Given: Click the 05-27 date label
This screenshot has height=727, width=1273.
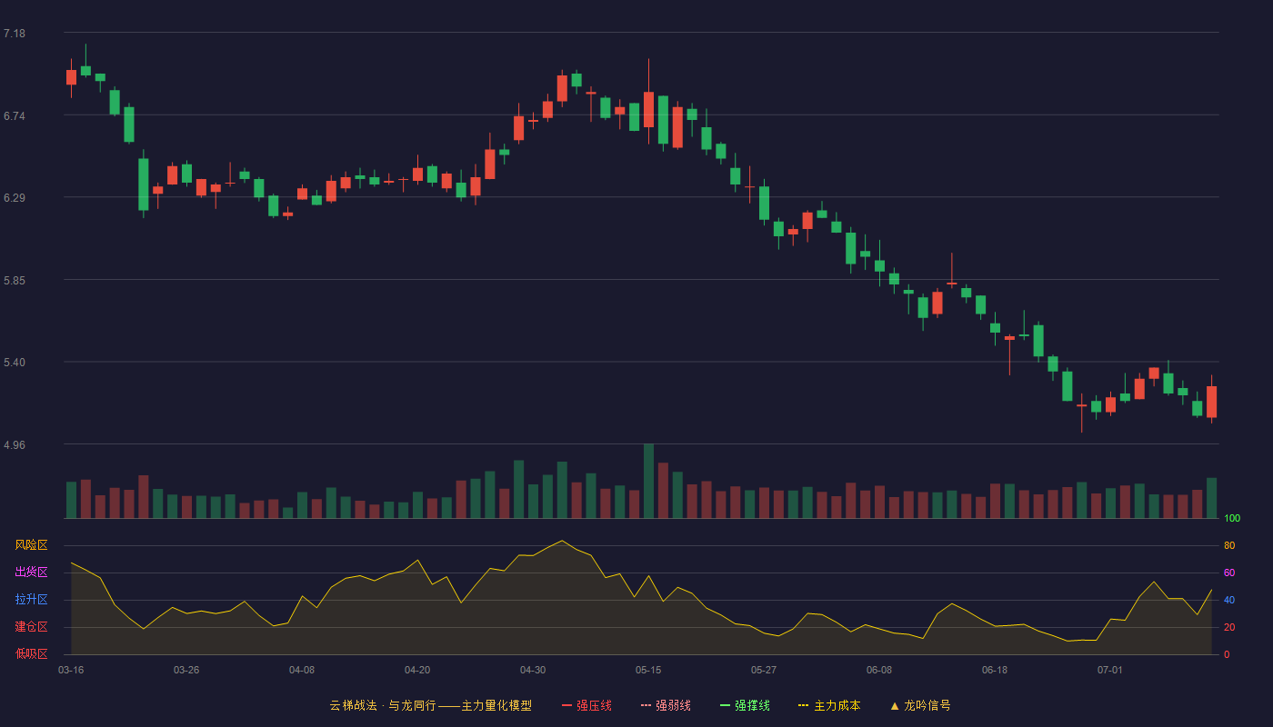Looking at the screenshot, I should pyautogui.click(x=764, y=670).
